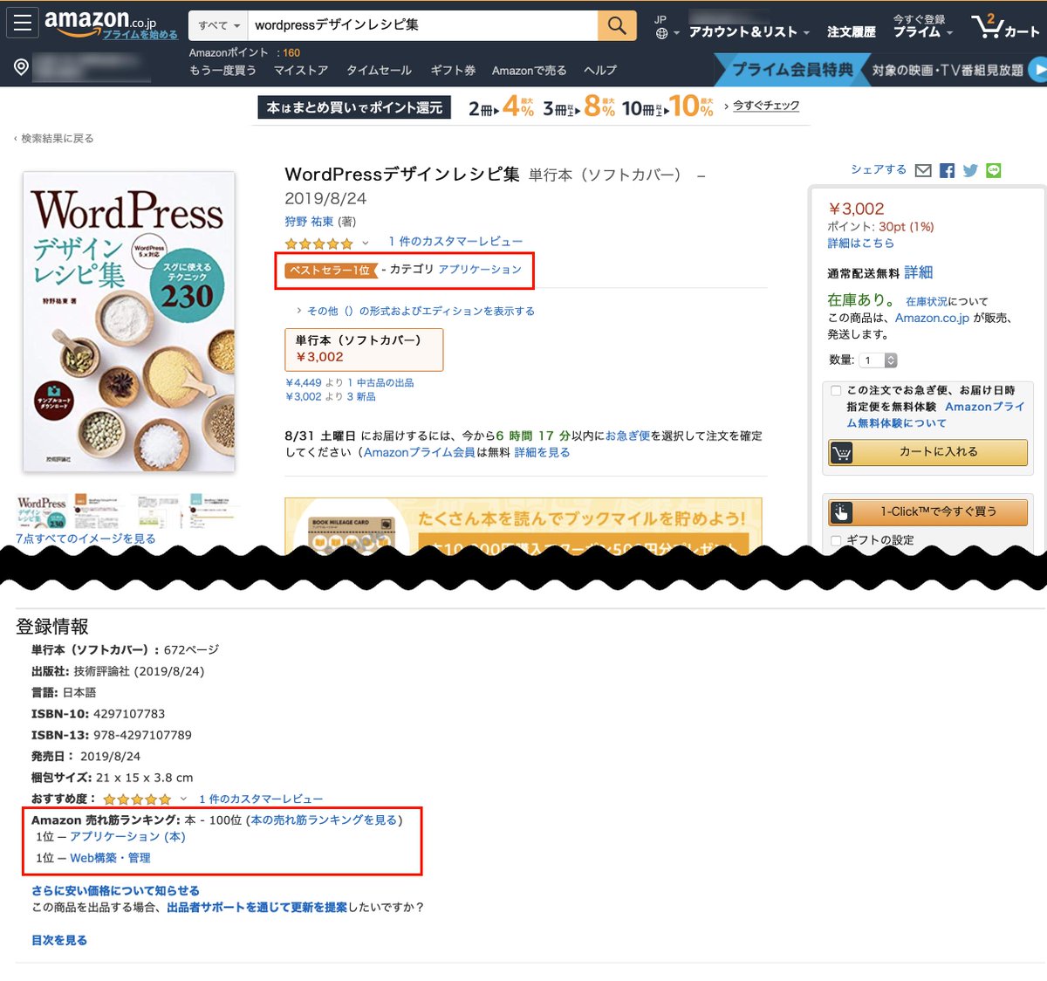Open the 数量 quantity selector
This screenshot has width=1047, height=981.
click(878, 360)
